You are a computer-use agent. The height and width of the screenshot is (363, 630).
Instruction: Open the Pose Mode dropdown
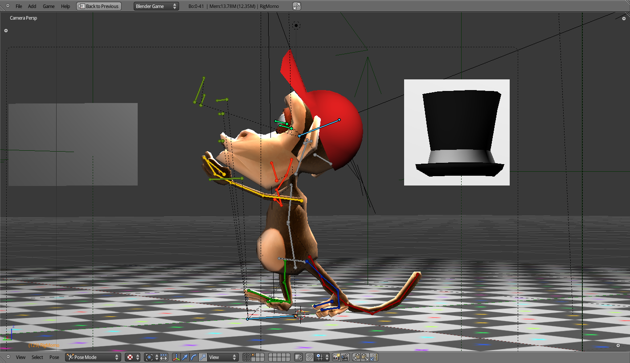93,357
